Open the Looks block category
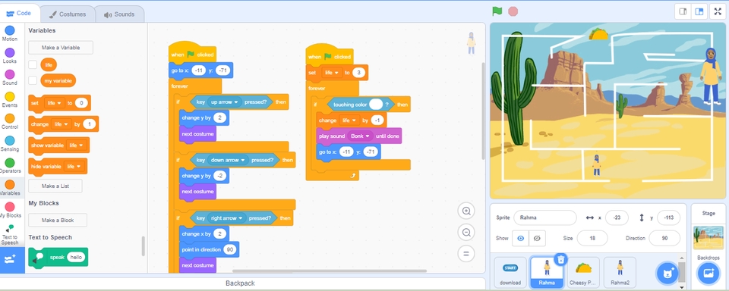This screenshot has height=291, width=729. [10, 55]
